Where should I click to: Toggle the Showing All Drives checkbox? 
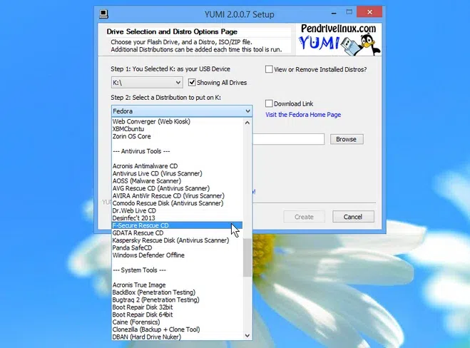point(192,83)
